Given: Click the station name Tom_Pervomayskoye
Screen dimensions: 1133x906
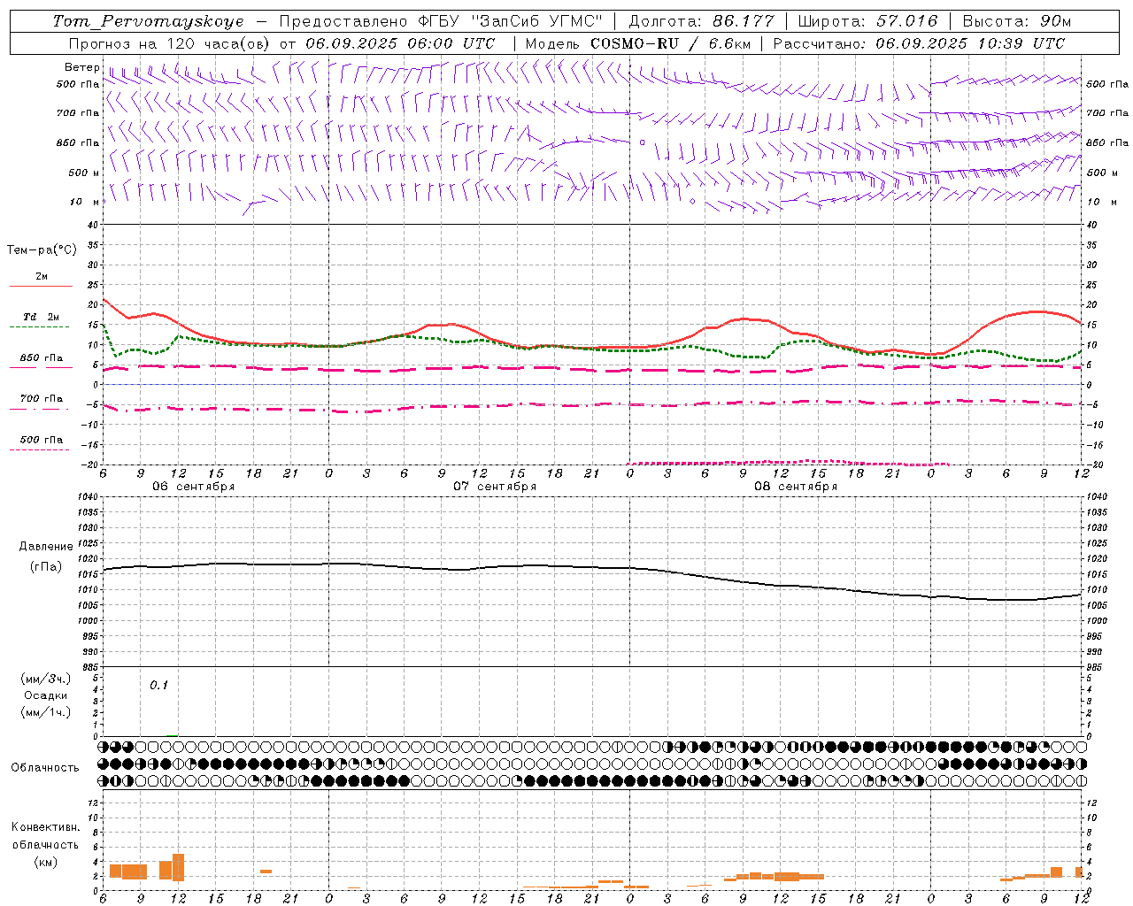Looking at the screenshot, I should point(148,21).
